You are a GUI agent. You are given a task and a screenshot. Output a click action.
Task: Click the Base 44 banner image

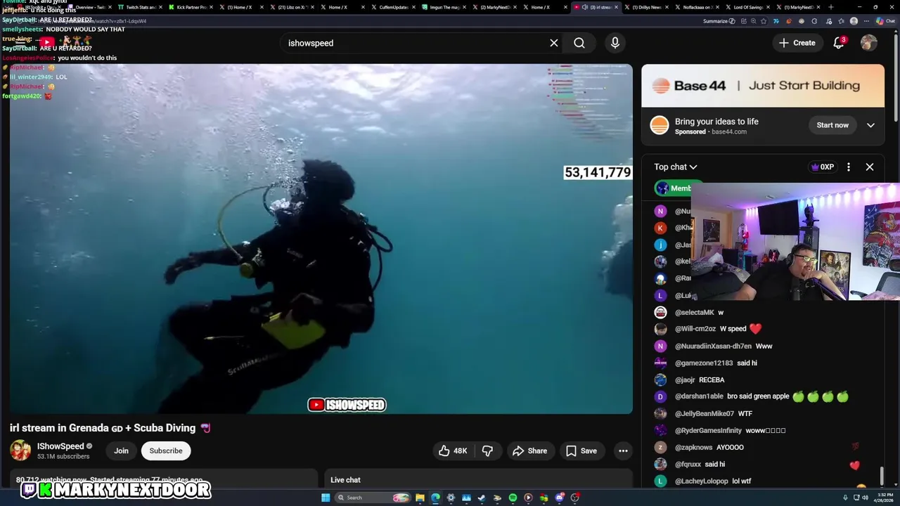point(763,86)
